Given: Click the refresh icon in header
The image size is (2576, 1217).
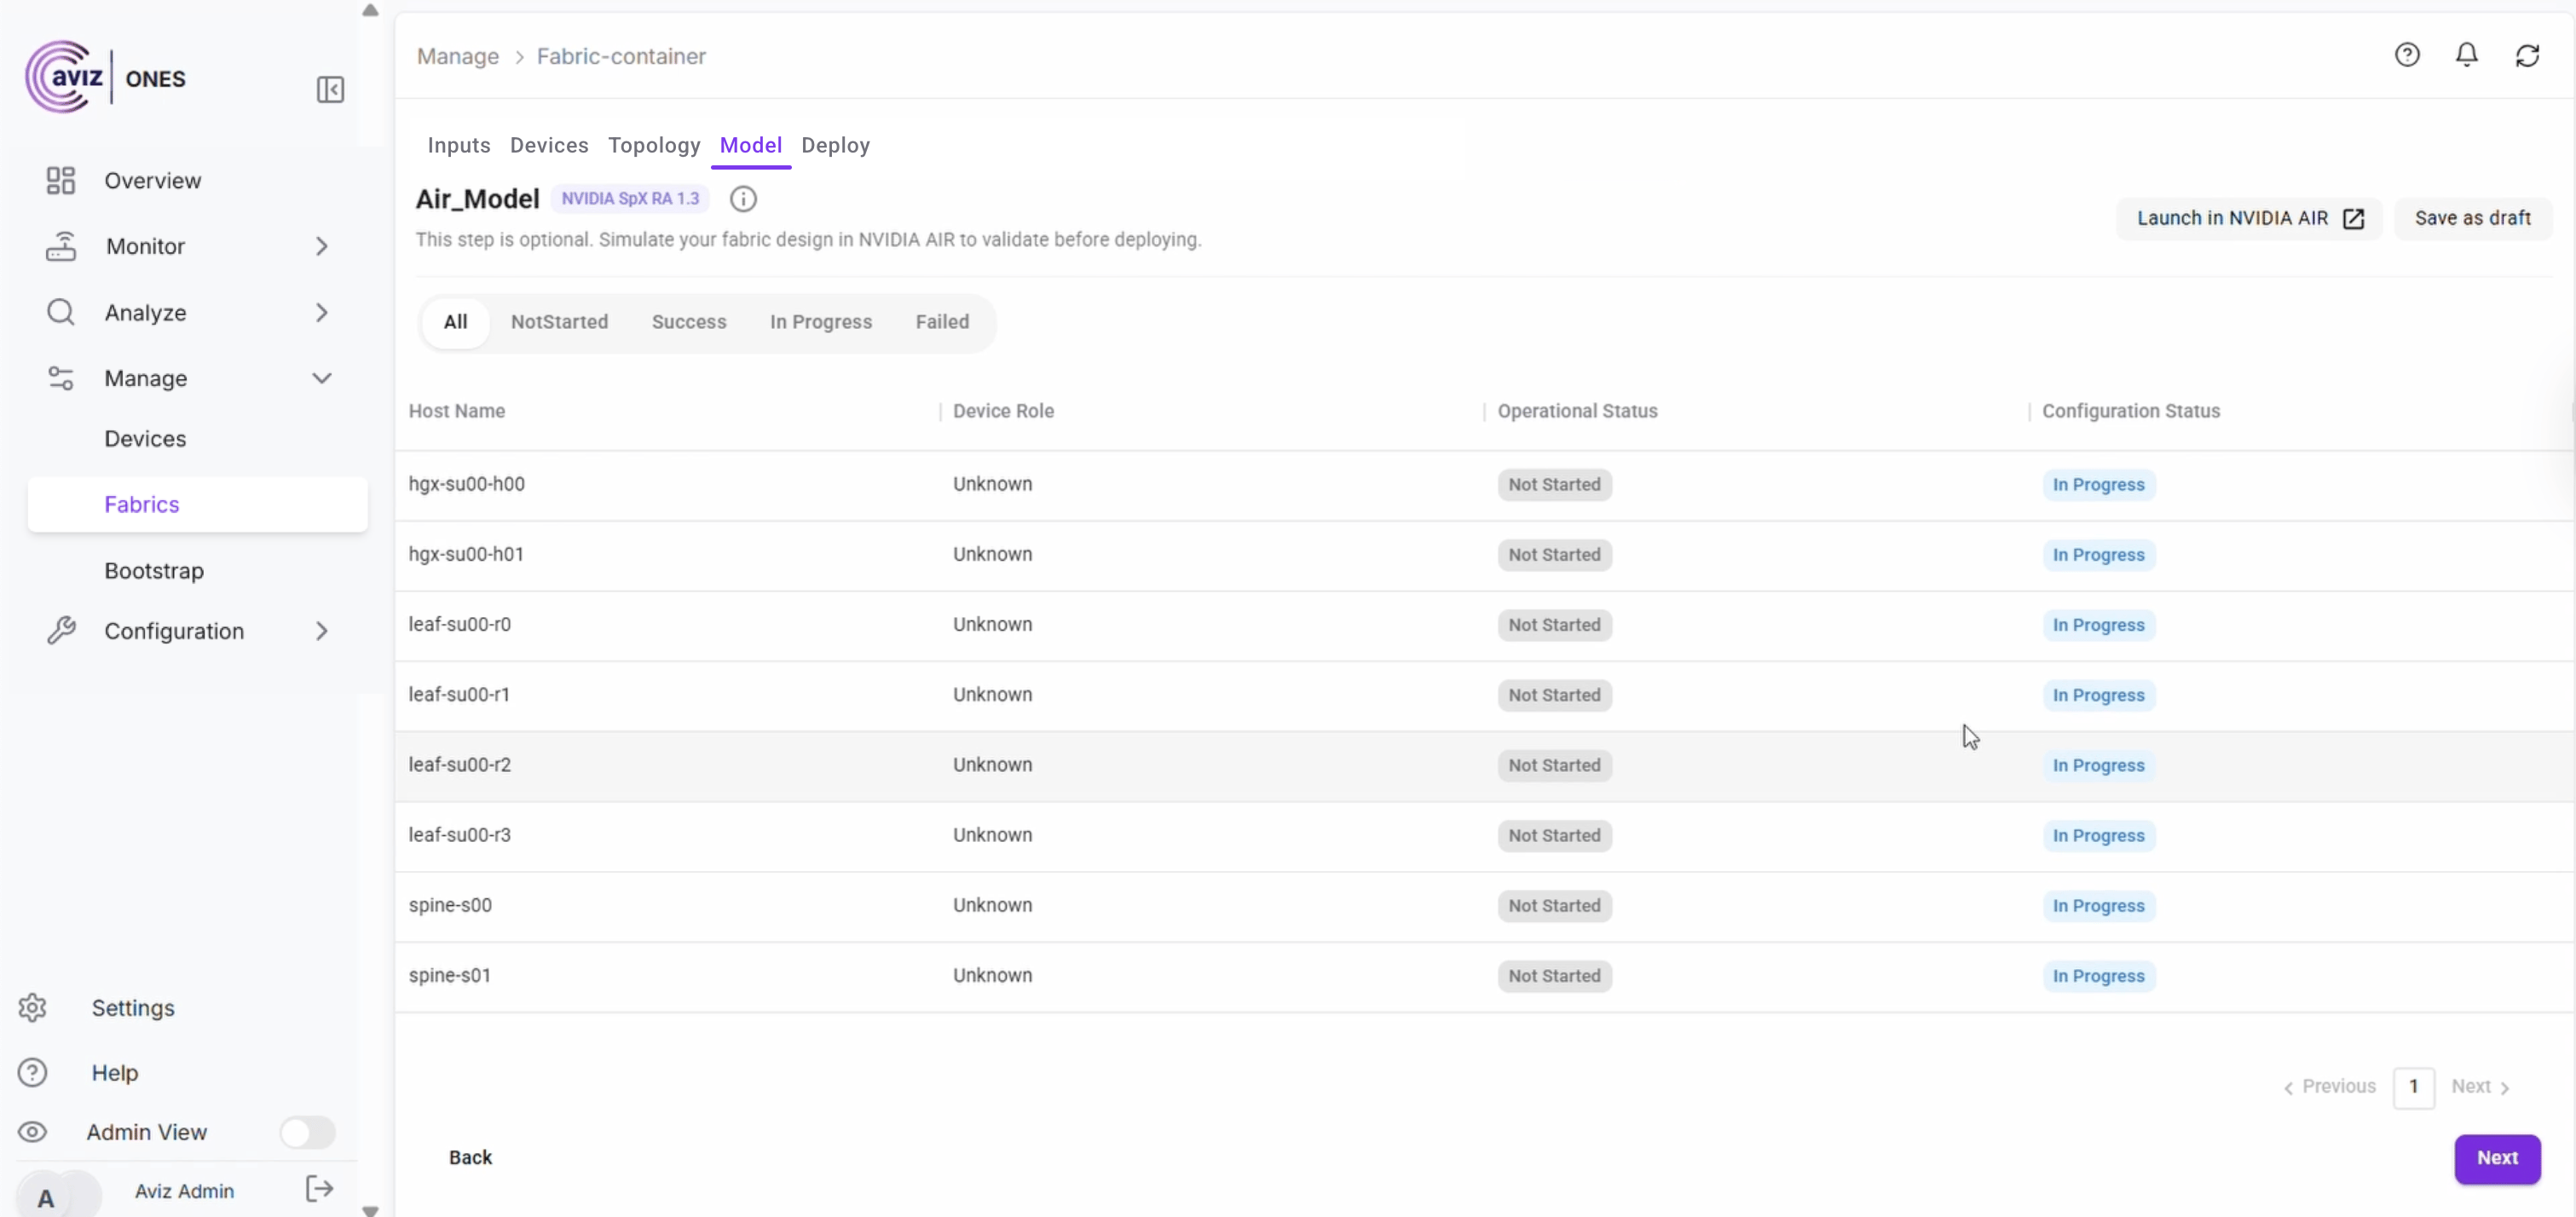Looking at the screenshot, I should pyautogui.click(x=2527, y=56).
